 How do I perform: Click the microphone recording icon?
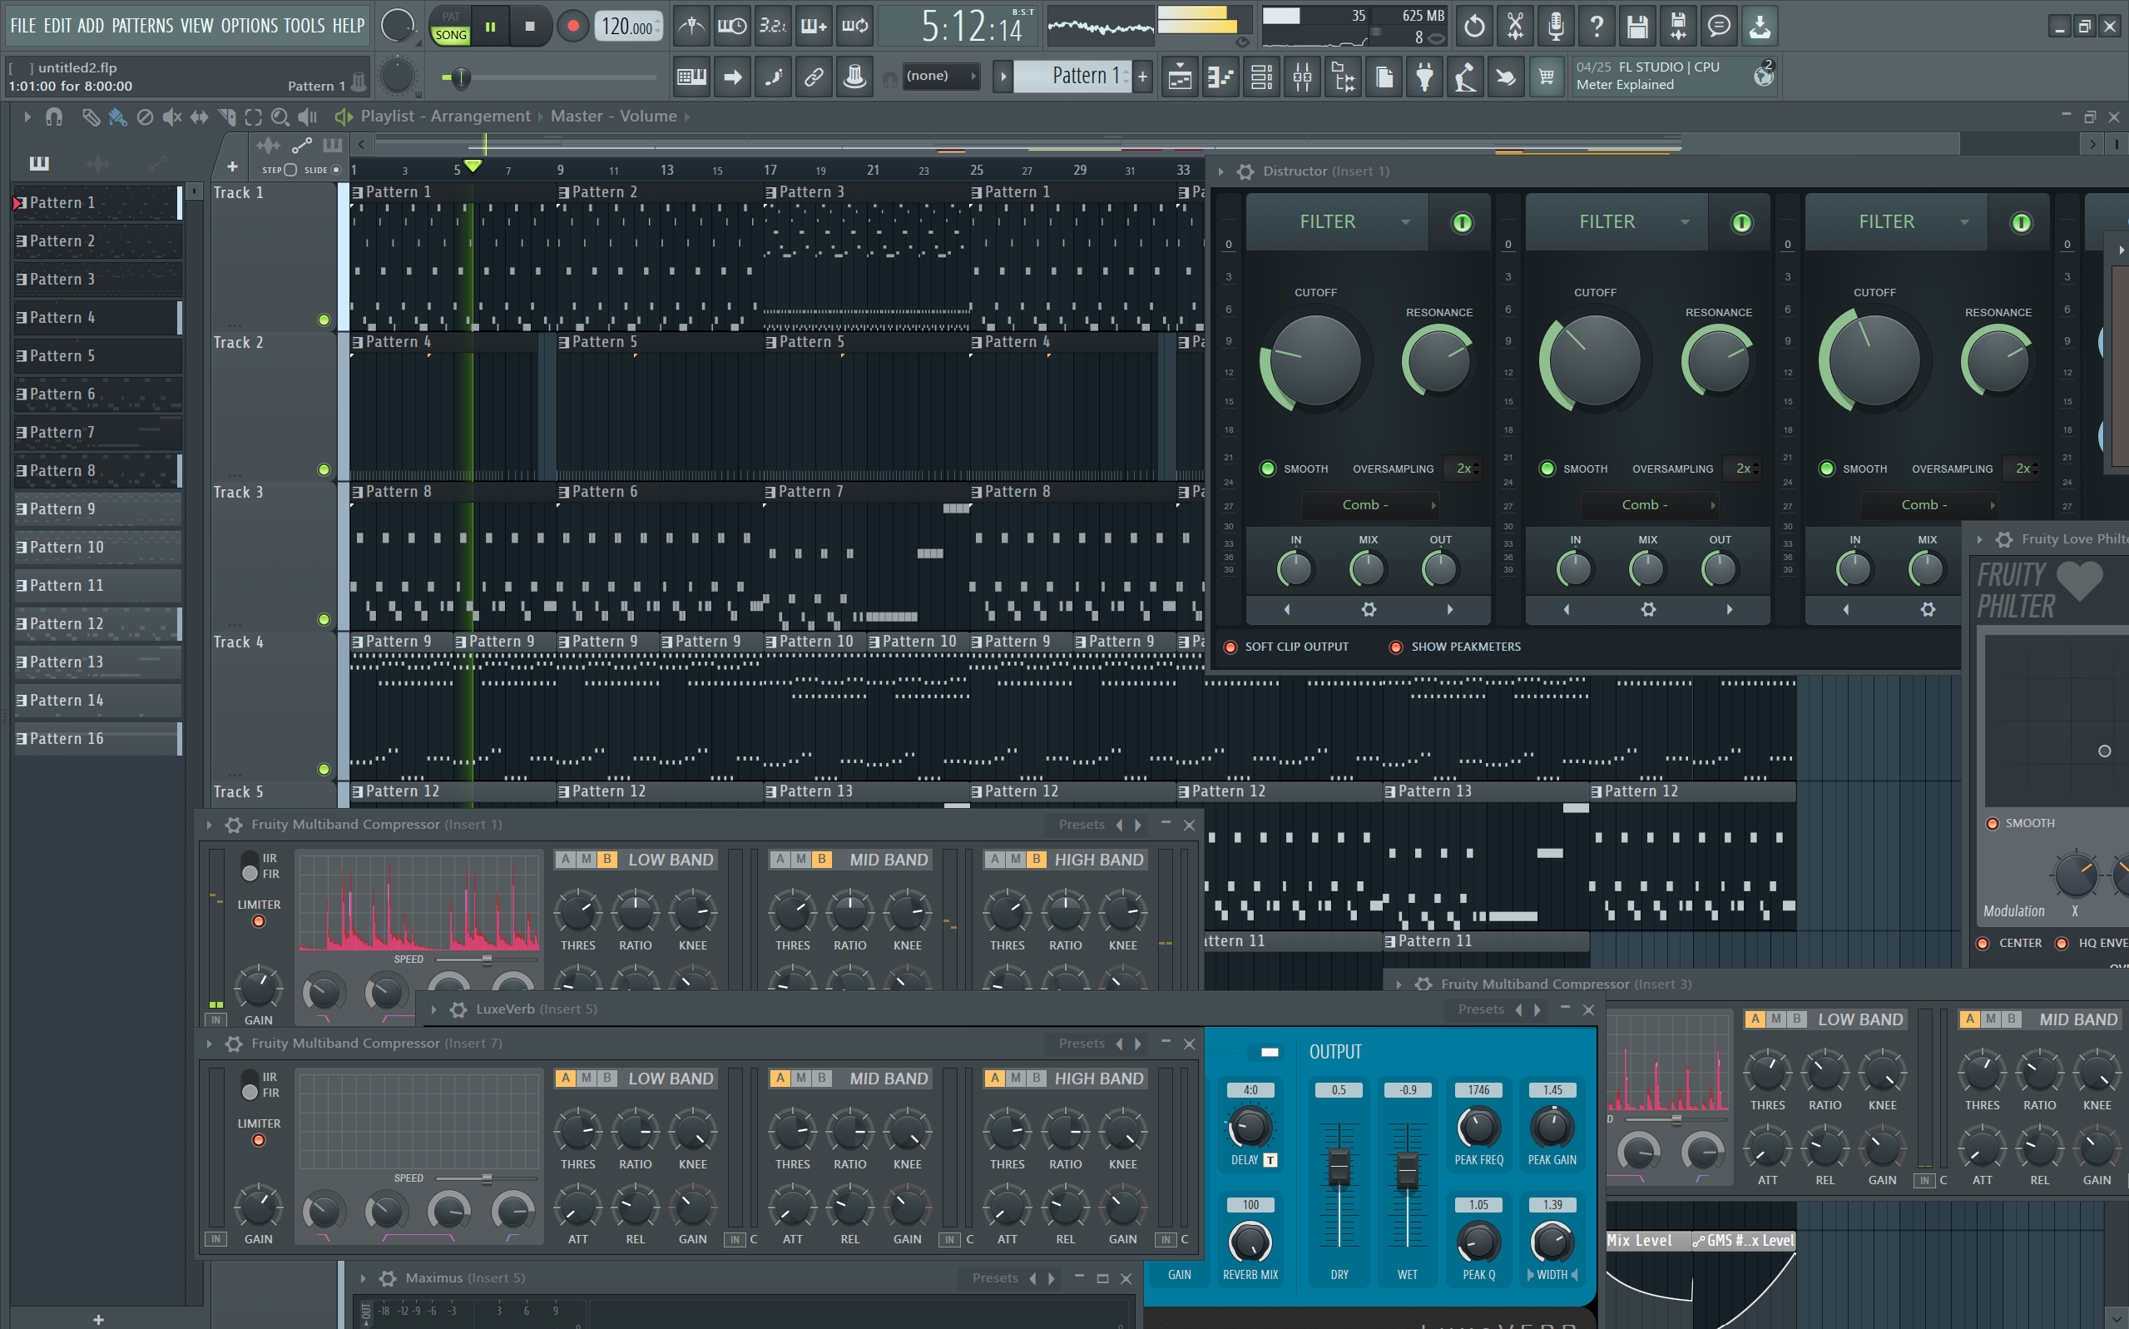[x=1555, y=27]
